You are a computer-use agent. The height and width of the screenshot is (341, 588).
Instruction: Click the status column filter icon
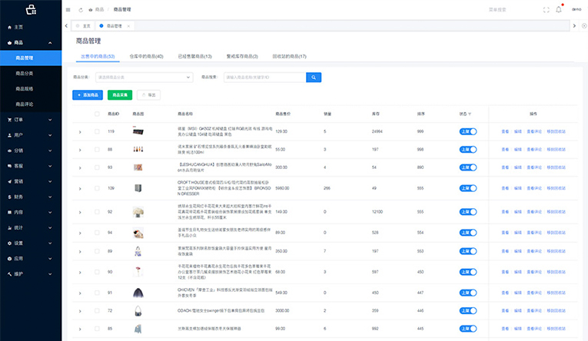[x=470, y=114]
